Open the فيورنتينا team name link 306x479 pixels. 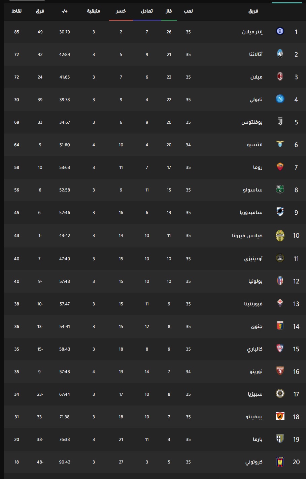click(253, 304)
